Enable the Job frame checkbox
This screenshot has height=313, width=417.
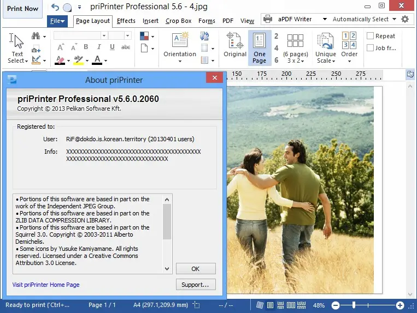tap(370, 48)
